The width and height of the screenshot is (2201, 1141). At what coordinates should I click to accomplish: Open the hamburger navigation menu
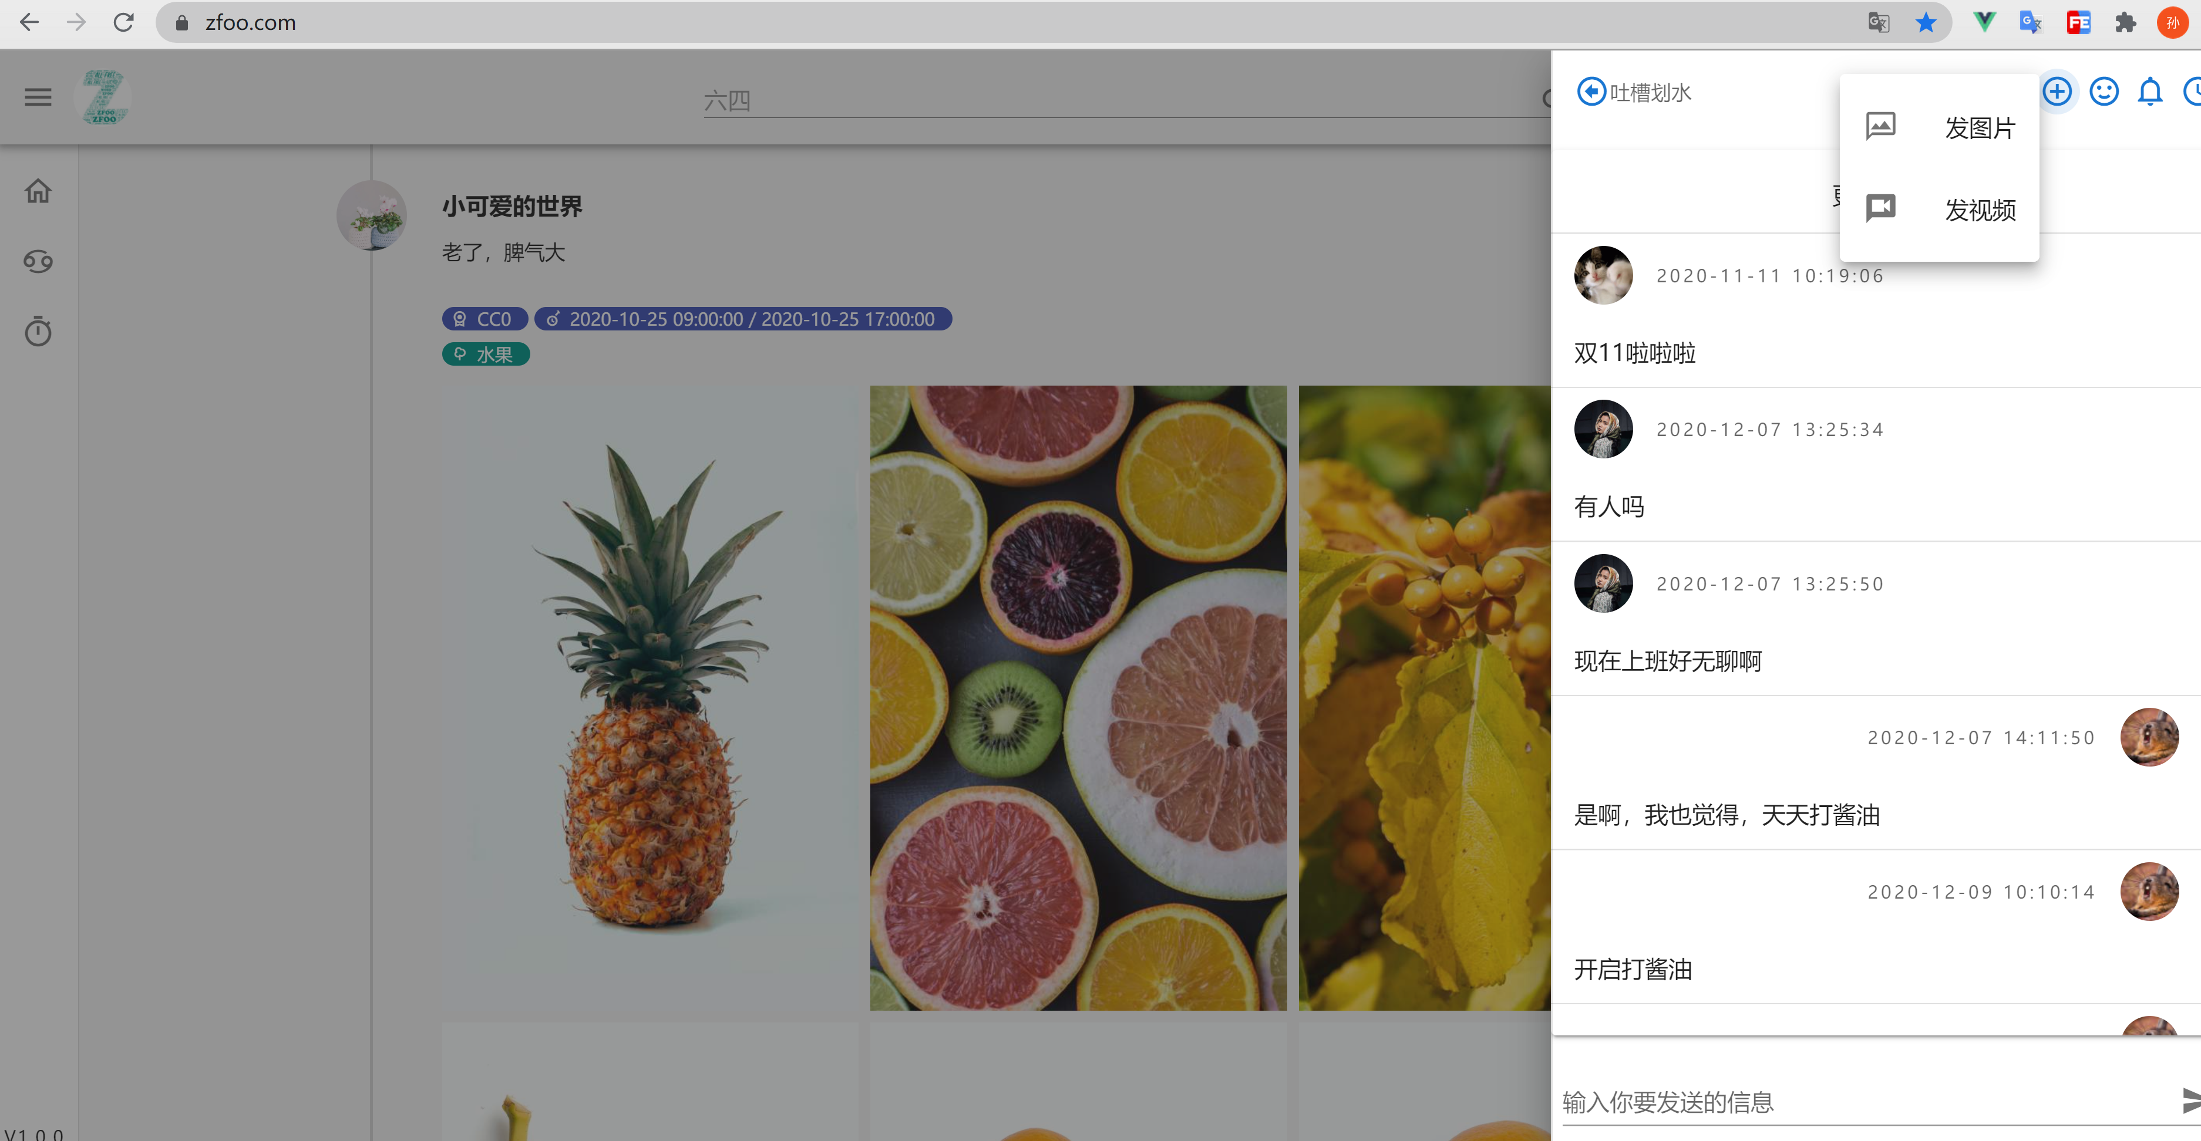tap(38, 97)
